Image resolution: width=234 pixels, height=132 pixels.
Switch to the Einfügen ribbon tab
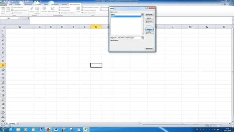click(18, 4)
